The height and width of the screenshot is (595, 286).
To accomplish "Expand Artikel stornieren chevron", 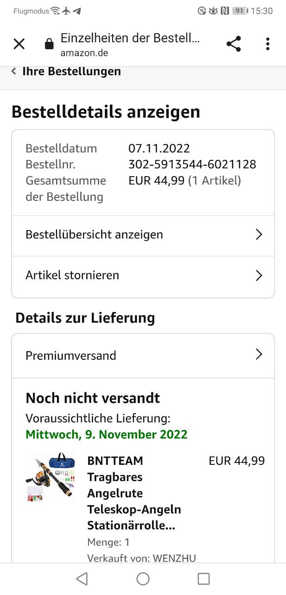I will (259, 276).
